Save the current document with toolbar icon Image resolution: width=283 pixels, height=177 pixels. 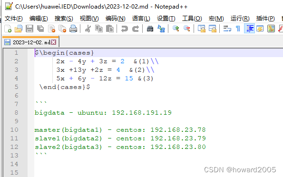point(29,29)
